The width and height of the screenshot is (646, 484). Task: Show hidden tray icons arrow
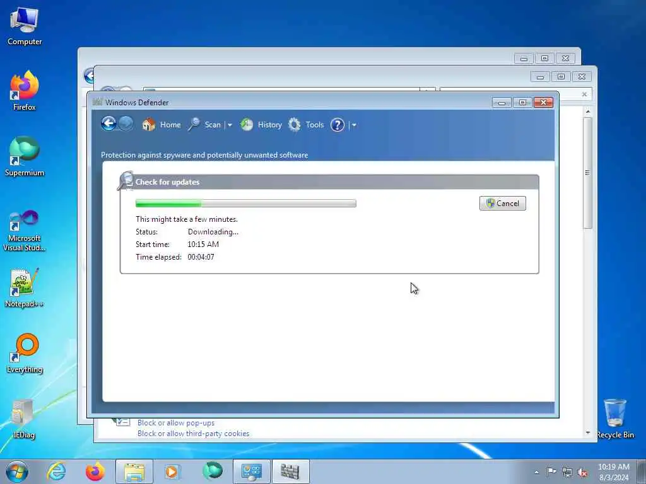[x=536, y=472]
